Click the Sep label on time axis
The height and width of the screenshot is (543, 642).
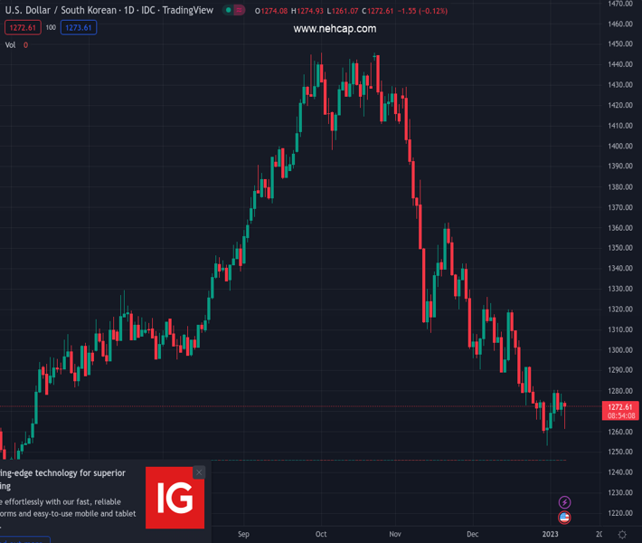[243, 535]
